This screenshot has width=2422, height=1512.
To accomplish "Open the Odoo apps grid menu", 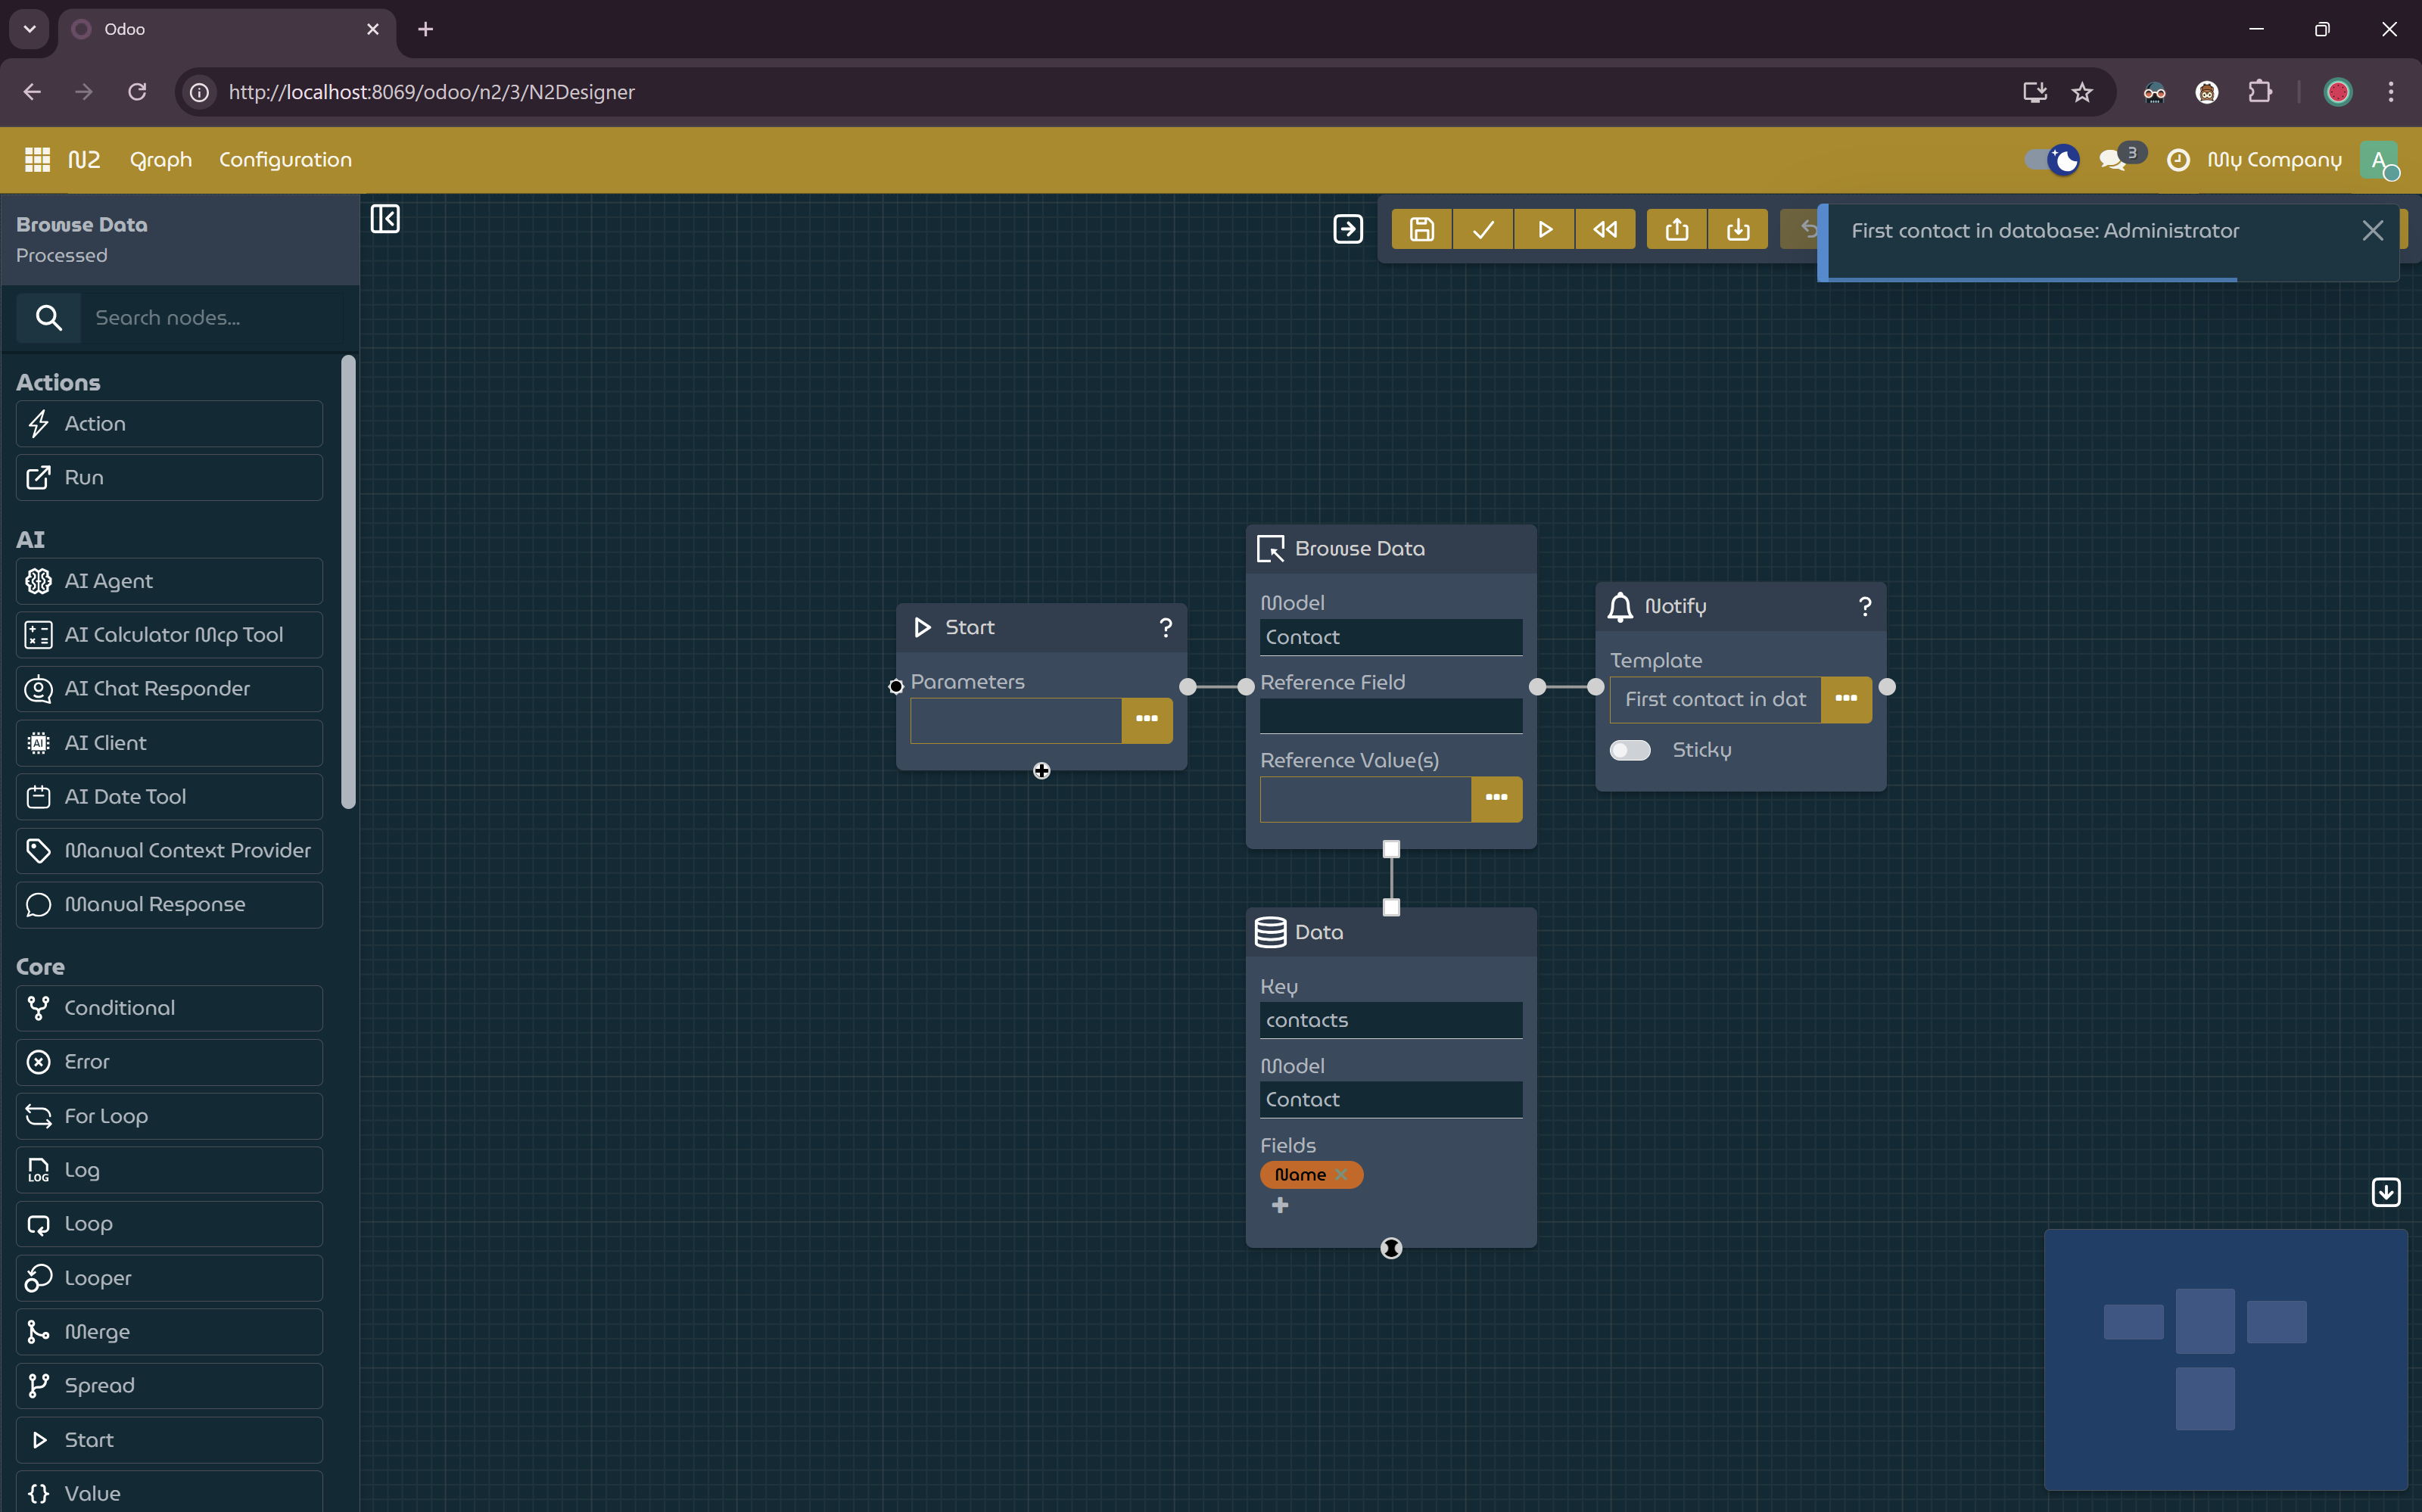I will tap(37, 159).
